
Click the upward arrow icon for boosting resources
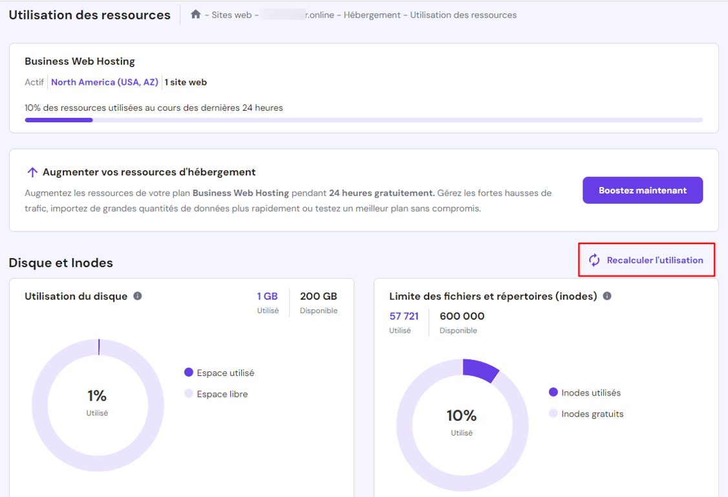click(x=32, y=171)
